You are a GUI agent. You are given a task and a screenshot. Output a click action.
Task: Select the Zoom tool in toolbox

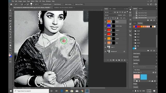pos(10,48)
